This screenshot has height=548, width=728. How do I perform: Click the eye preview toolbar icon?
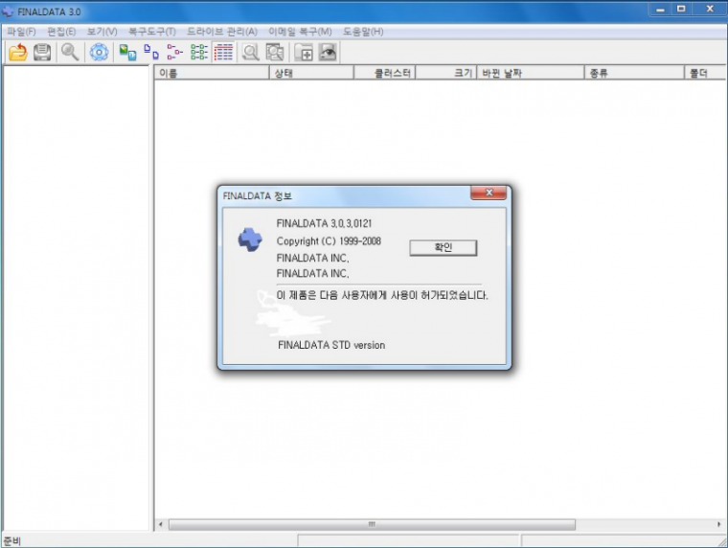coord(328,53)
